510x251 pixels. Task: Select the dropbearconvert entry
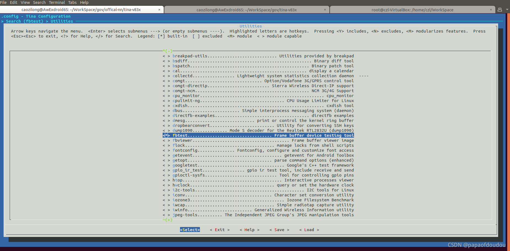258,126
